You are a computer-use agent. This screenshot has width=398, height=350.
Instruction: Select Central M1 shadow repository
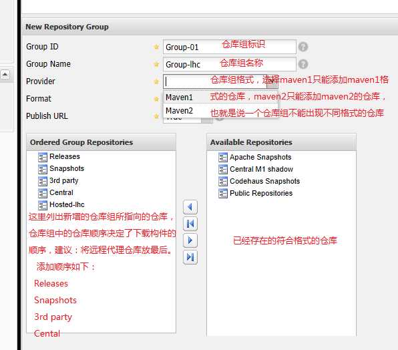coord(261,169)
